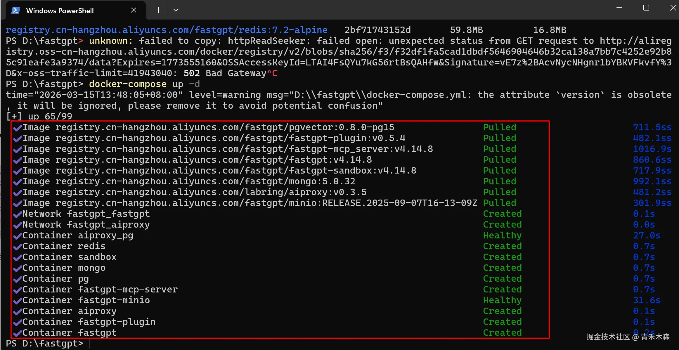
Task: Click the Healthy status of aiproxy_pg
Action: 502,235
